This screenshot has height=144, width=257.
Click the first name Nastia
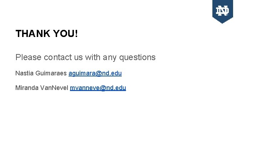[24, 73]
